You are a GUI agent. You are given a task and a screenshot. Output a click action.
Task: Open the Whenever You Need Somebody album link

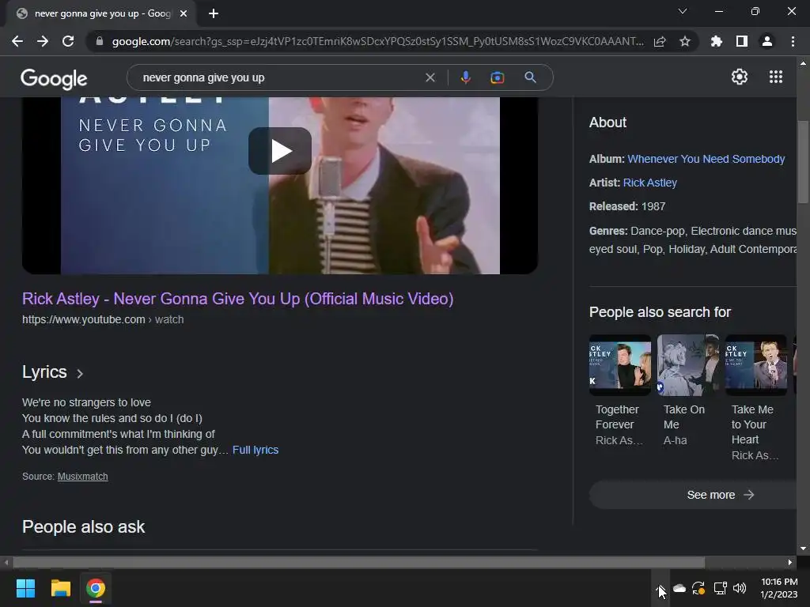point(706,159)
